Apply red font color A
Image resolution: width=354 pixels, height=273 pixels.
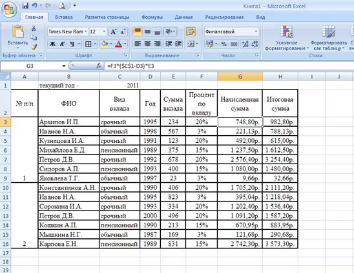pos(118,44)
